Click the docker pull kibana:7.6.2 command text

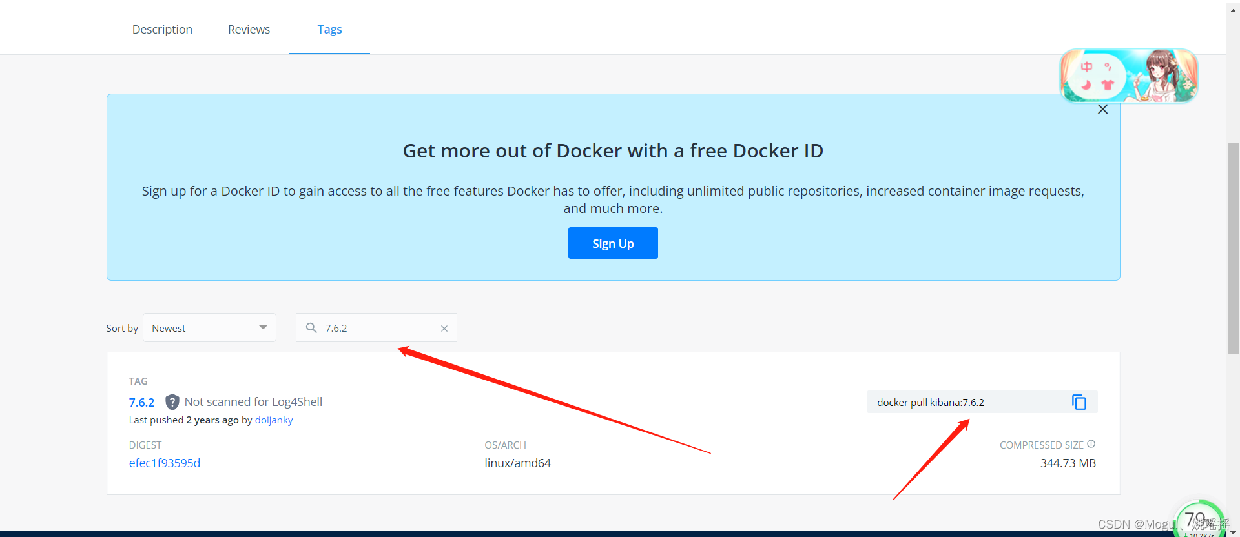[x=931, y=403]
